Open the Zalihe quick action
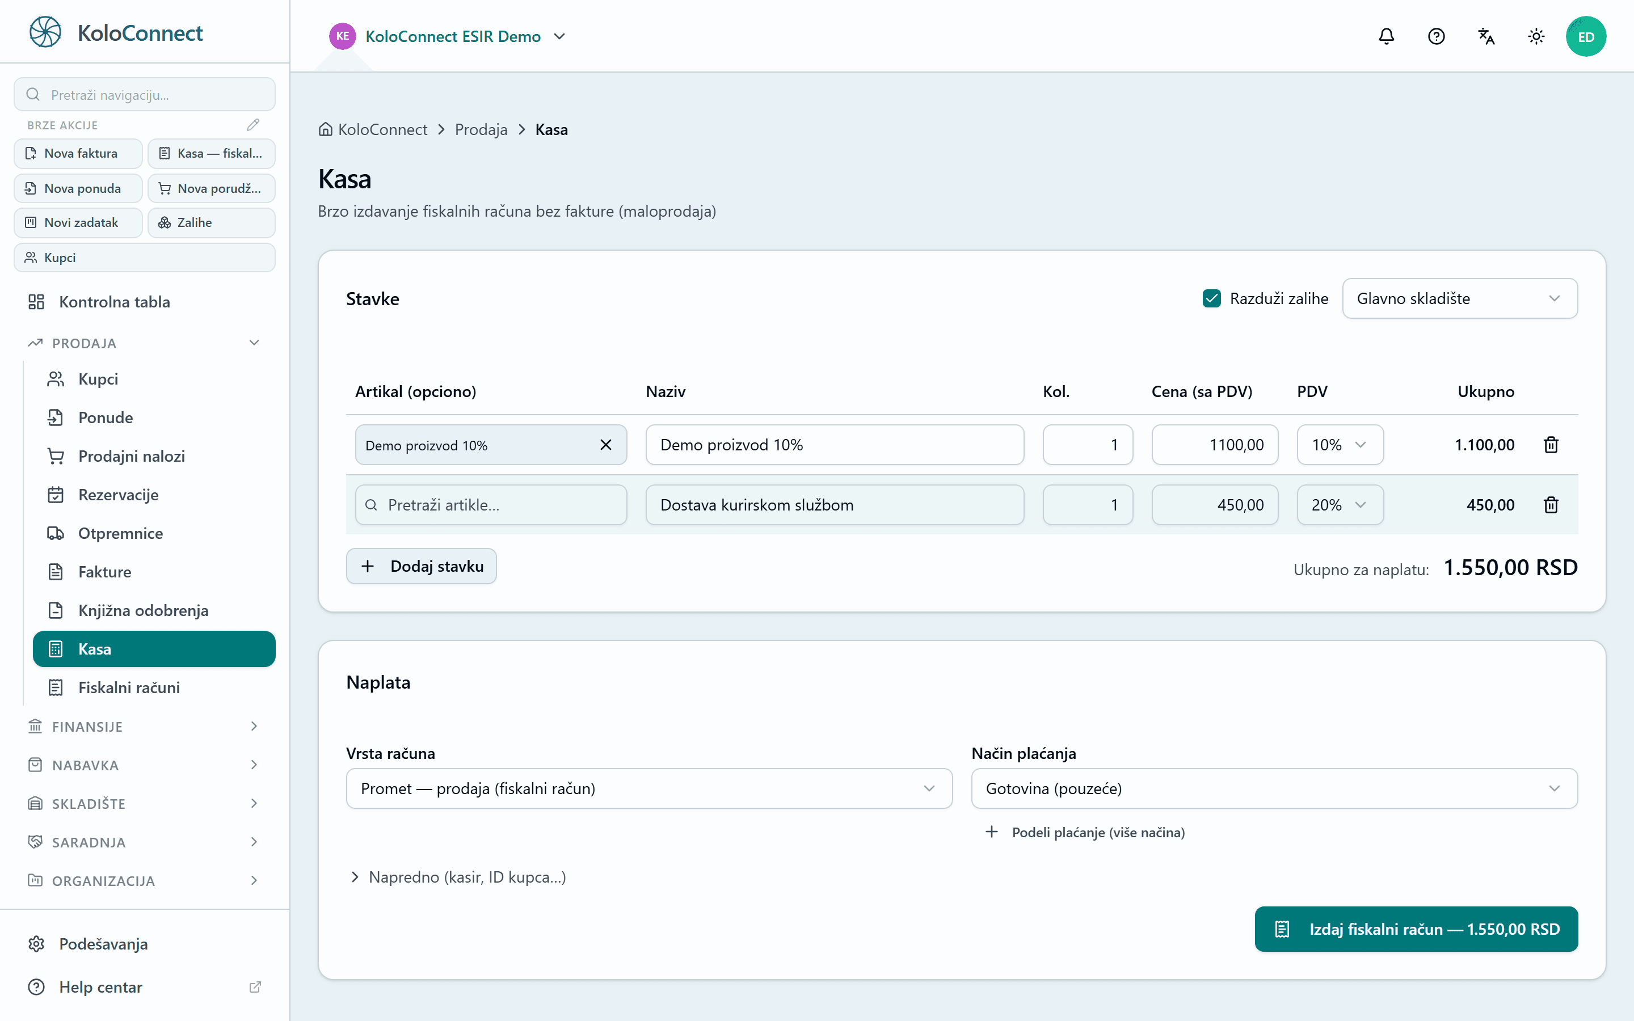This screenshot has height=1021, width=1634. click(x=211, y=222)
